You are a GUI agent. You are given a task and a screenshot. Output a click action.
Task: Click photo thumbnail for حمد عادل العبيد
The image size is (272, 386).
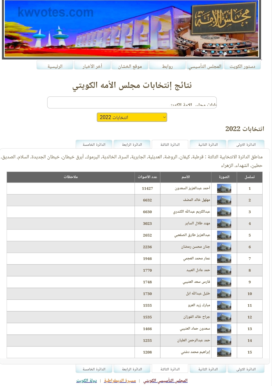(x=224, y=270)
